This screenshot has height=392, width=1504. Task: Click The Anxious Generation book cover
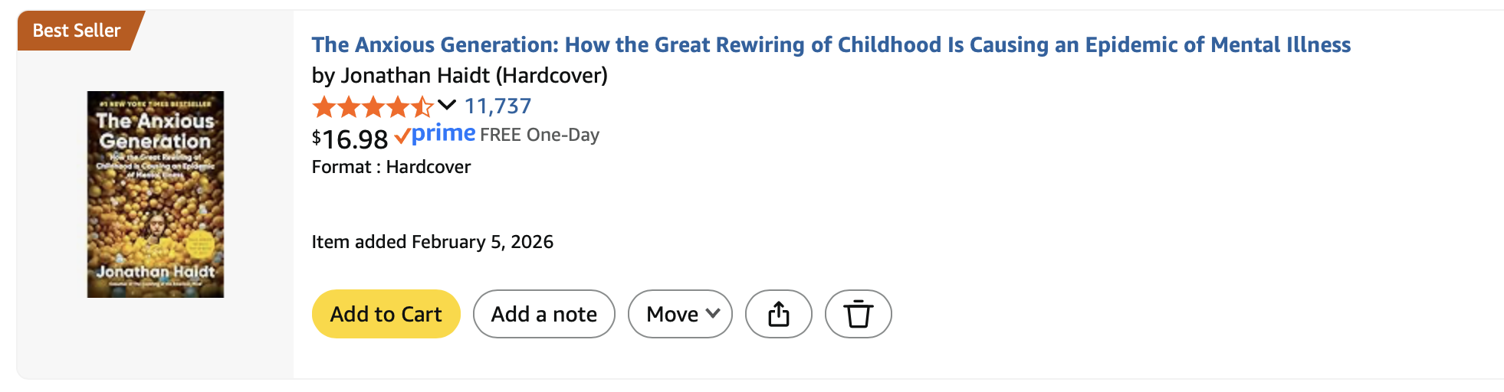coord(156,194)
